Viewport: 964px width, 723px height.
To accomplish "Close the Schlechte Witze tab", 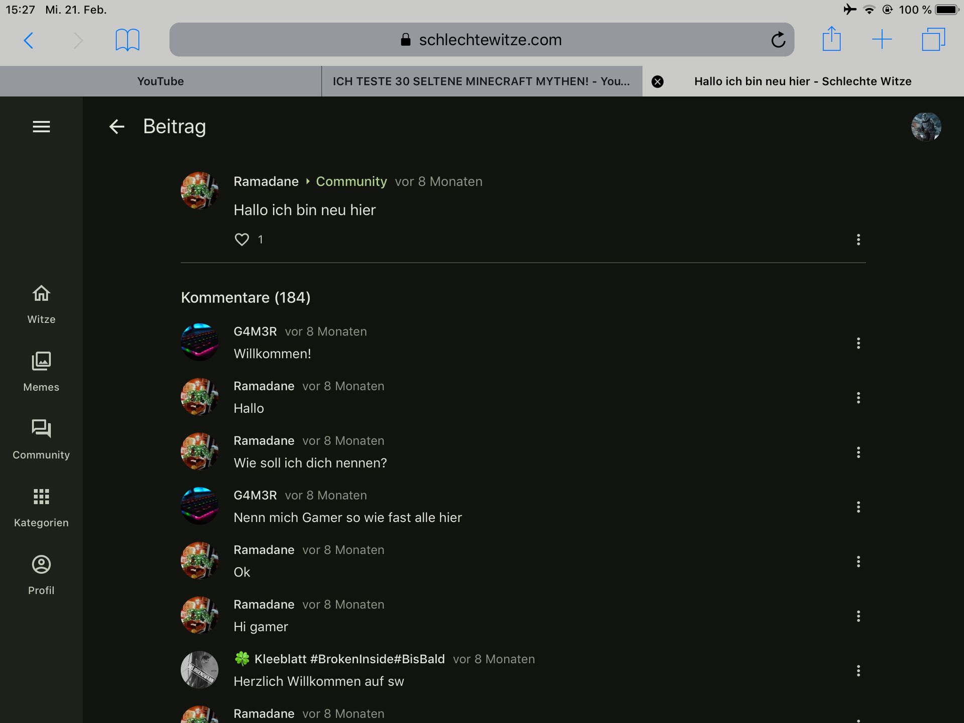I will point(657,81).
